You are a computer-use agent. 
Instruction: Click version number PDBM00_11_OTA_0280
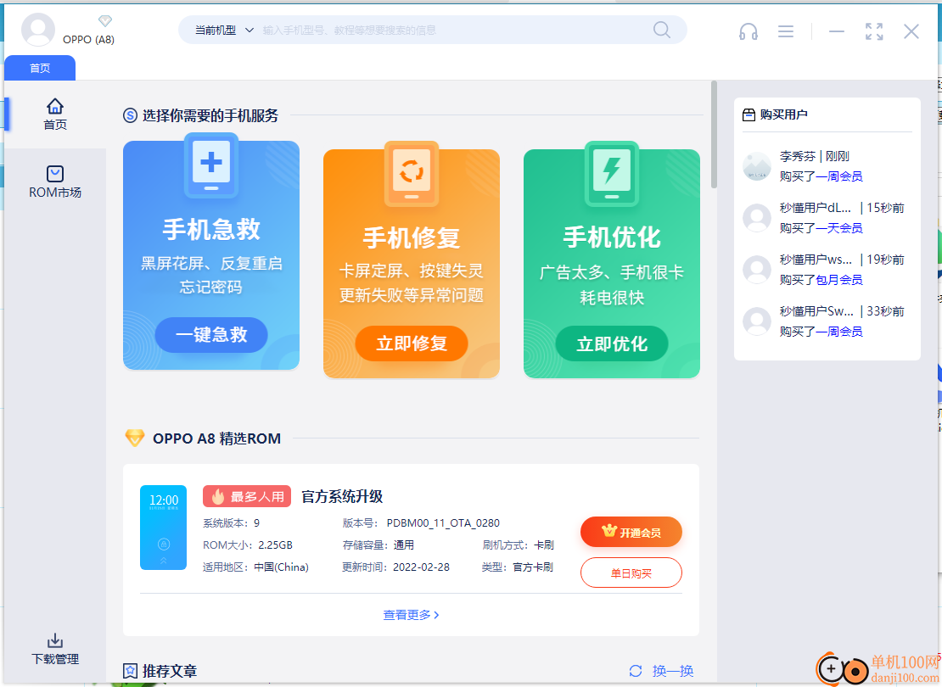443,523
